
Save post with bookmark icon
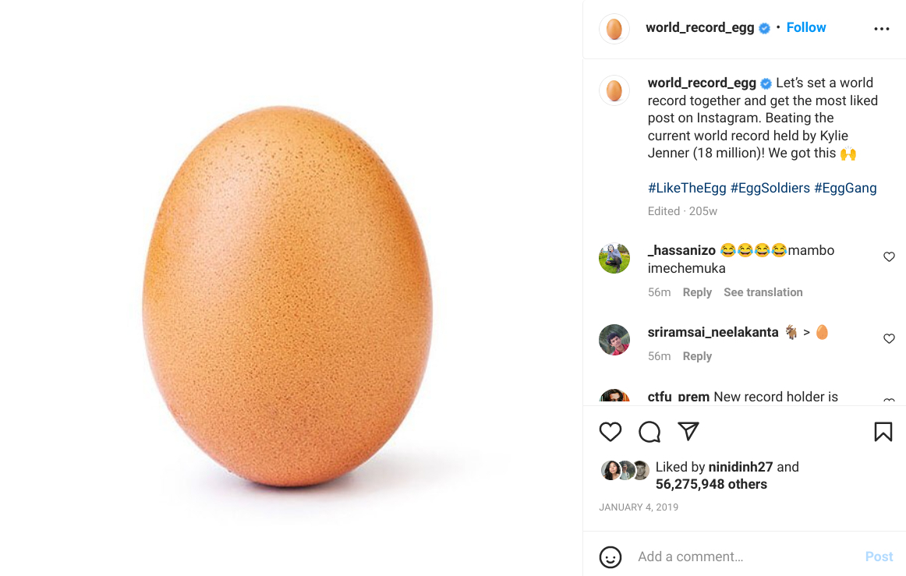point(883,432)
